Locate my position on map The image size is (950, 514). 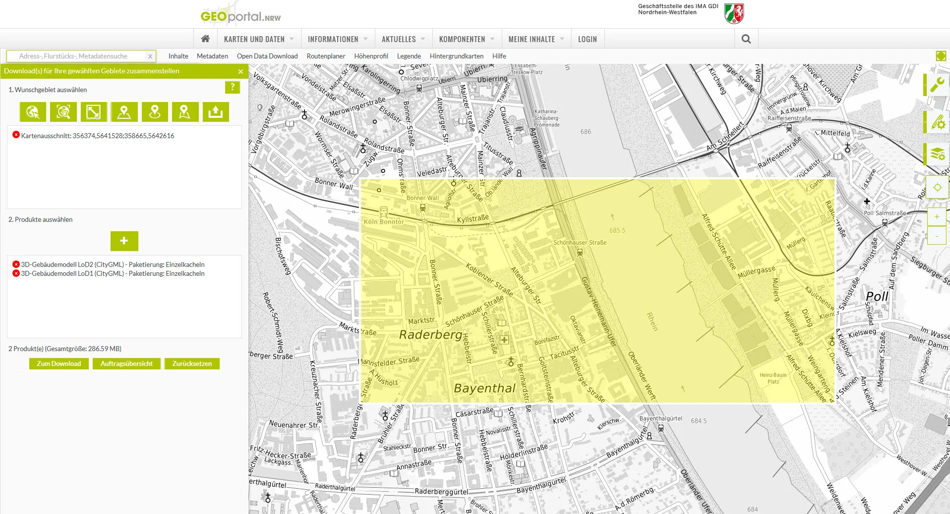coord(937,188)
